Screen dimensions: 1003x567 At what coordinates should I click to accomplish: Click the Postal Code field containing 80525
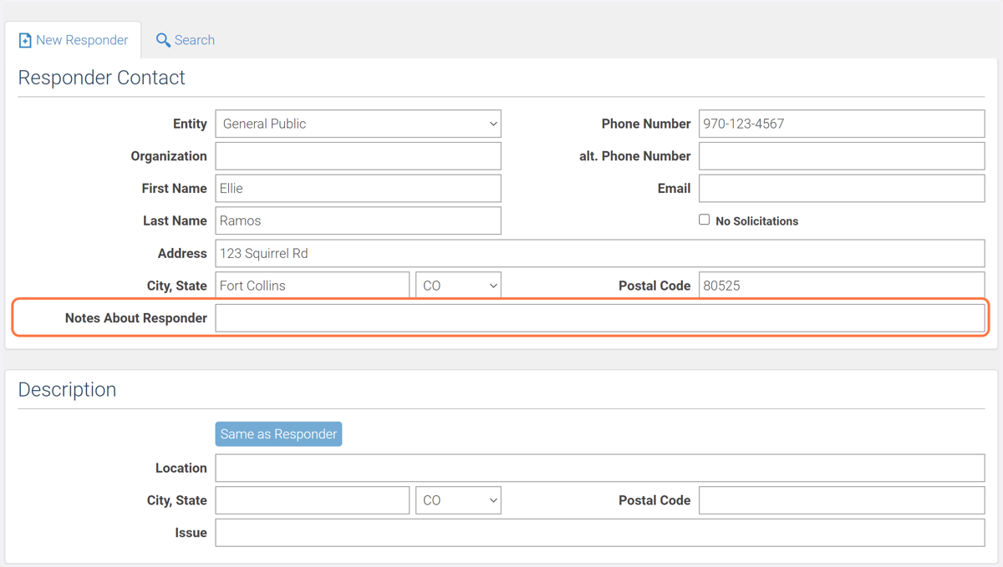click(x=842, y=286)
